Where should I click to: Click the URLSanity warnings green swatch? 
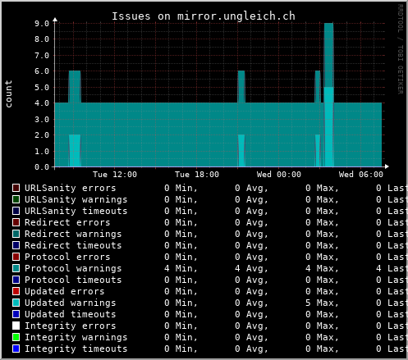coord(16,199)
